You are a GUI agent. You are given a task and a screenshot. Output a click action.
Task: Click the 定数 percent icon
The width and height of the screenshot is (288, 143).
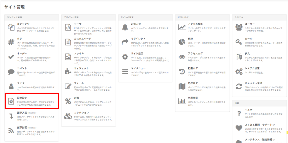[x=68, y=101]
